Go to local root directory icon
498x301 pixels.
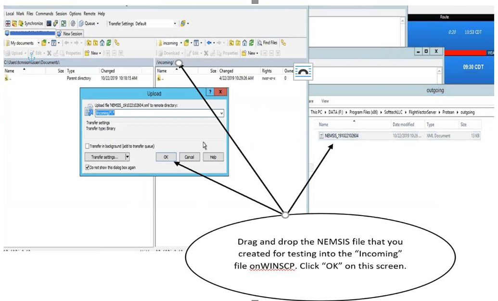[95, 43]
